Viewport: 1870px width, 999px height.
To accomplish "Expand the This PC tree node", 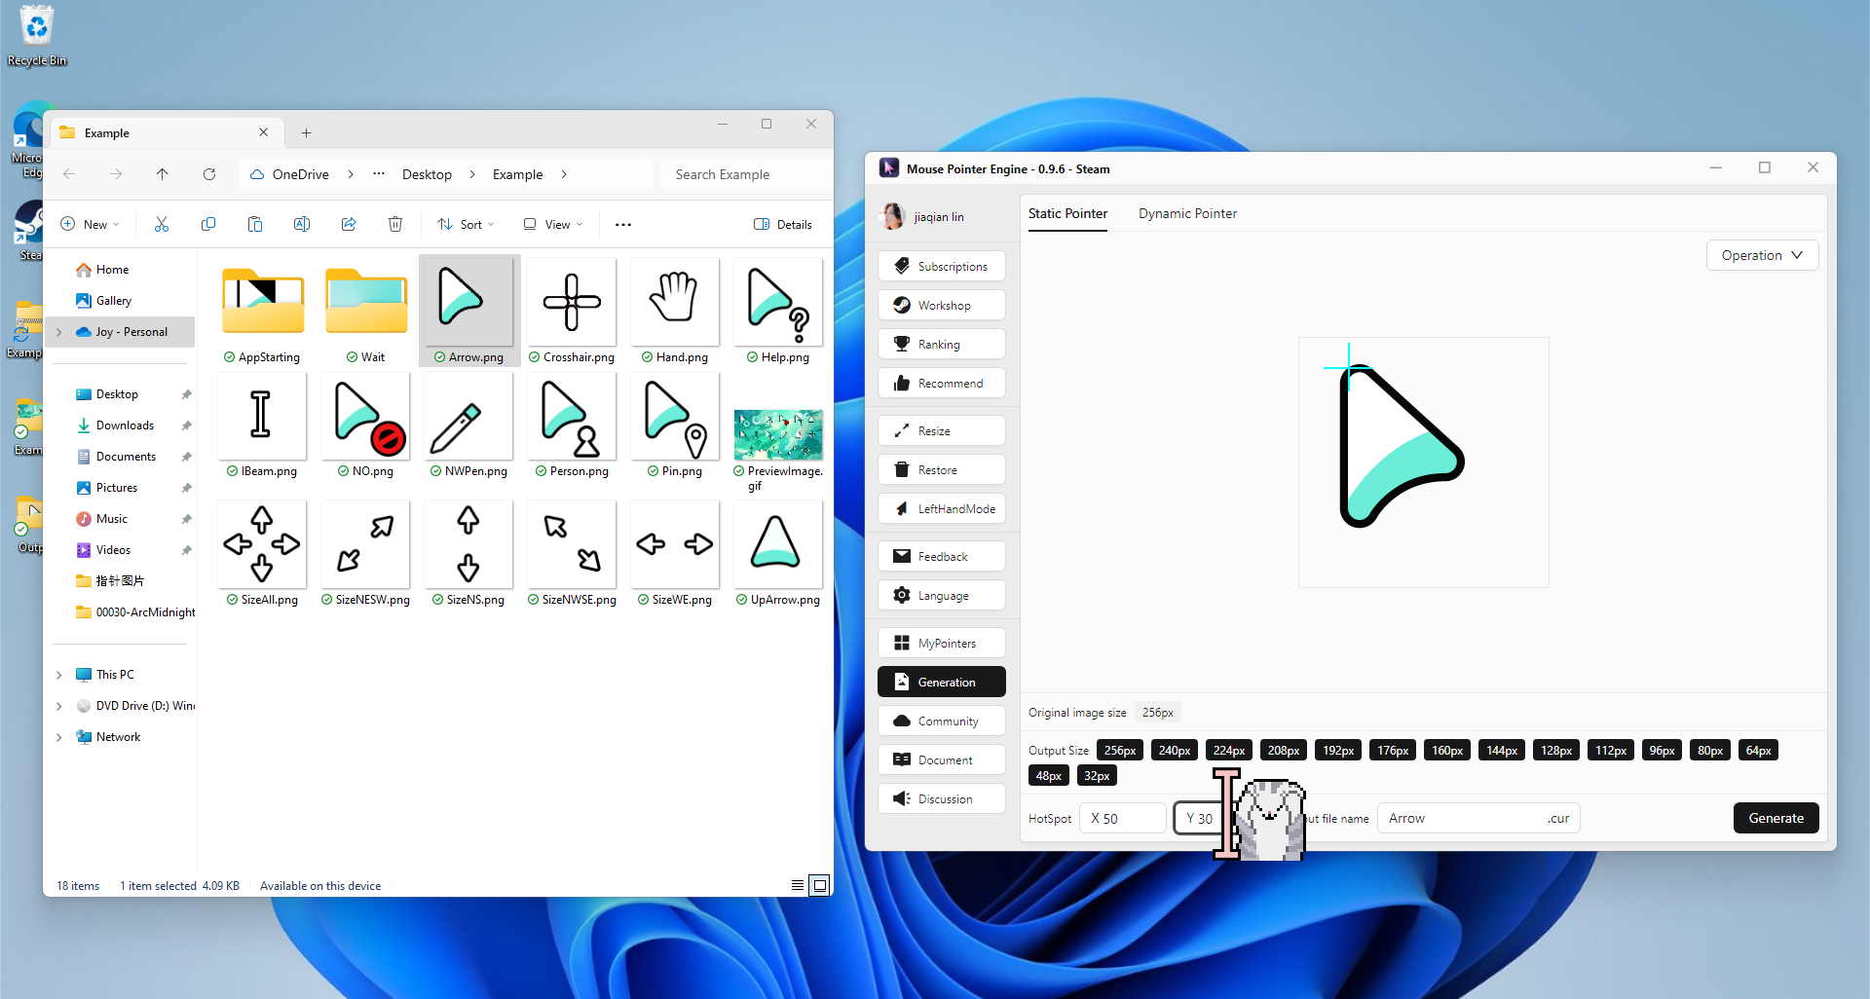I will tap(59, 675).
